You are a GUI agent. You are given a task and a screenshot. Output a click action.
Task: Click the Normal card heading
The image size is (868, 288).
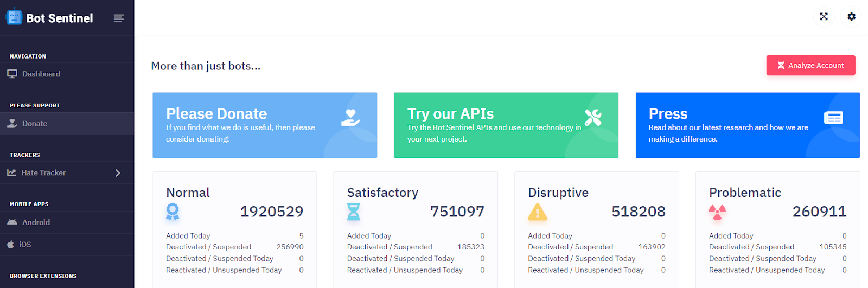188,193
